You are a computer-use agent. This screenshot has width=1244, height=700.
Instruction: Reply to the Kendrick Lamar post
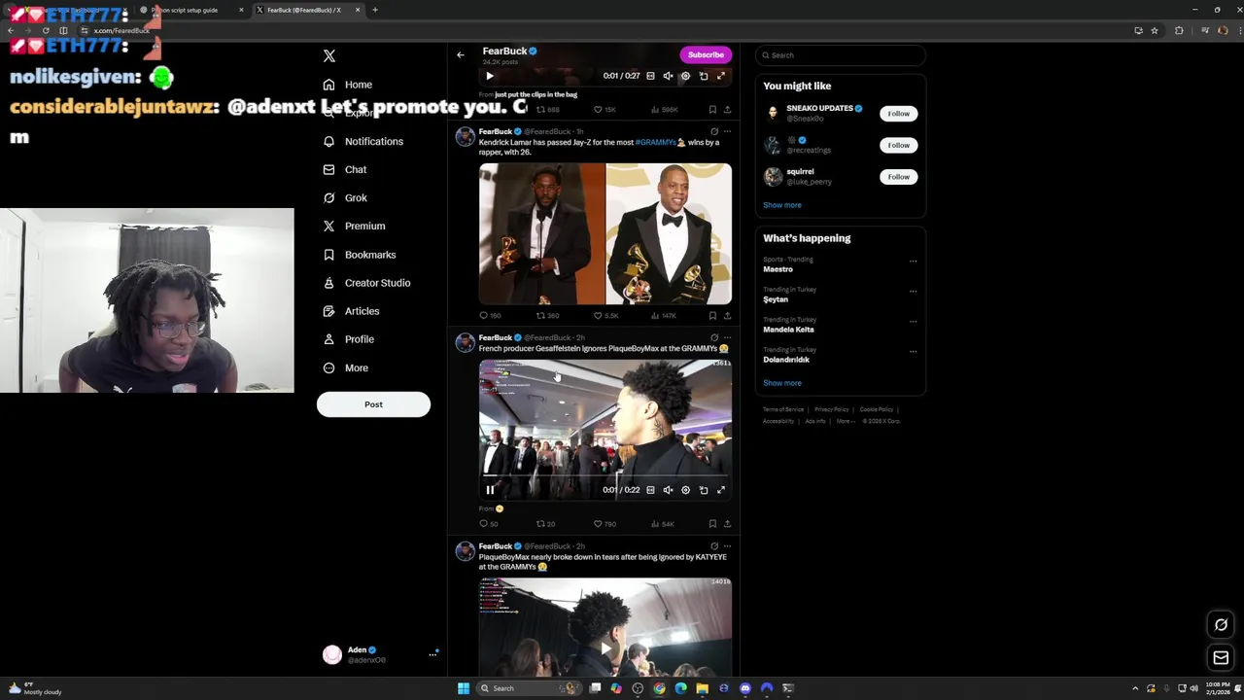pyautogui.click(x=490, y=316)
